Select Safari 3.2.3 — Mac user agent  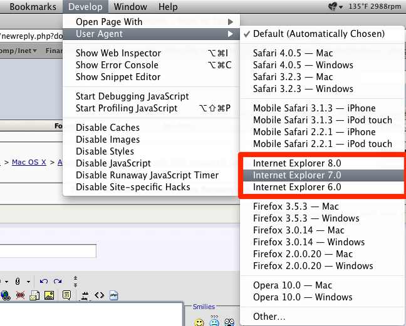point(323,77)
